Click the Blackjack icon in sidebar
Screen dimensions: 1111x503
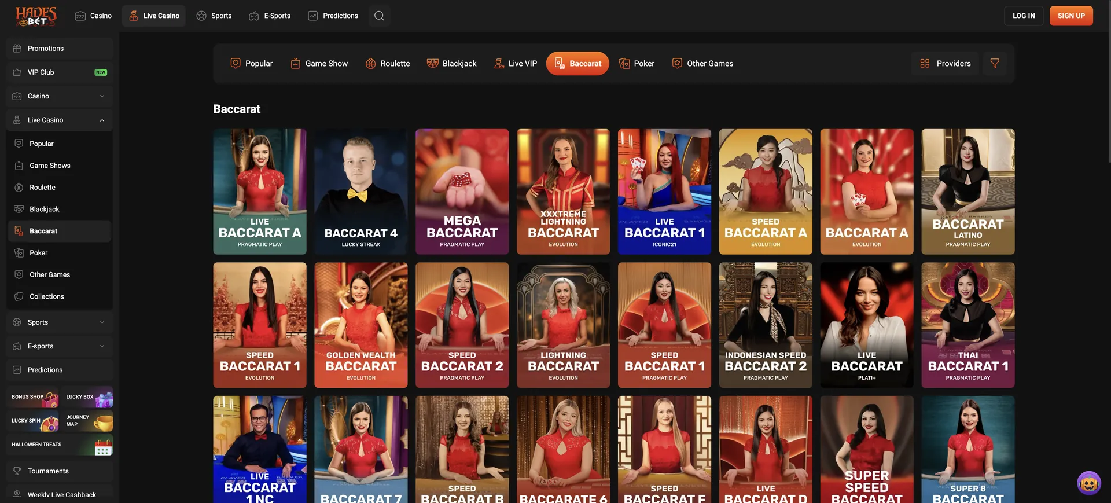click(19, 209)
